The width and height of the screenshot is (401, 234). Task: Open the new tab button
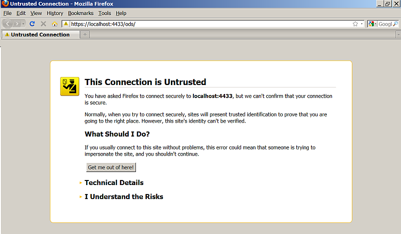point(85,34)
